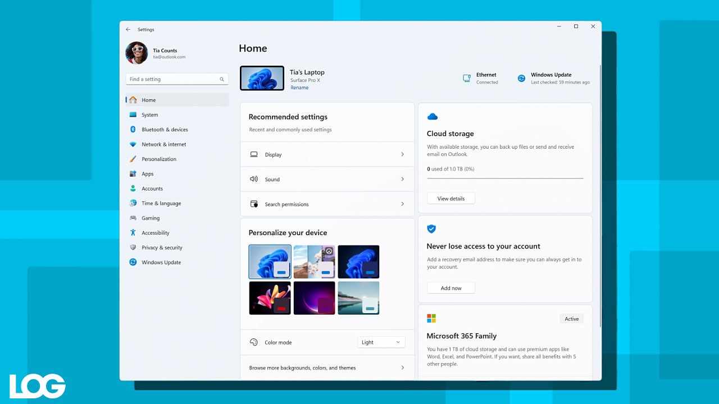Click the Search permissions icon
This screenshot has width=719, height=404.
pos(254,204)
